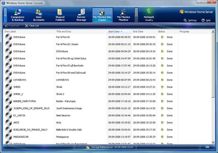This screenshot has height=153, width=218.
Task: Select title DVDVolume in Title and Disc column
Action: 62,51
